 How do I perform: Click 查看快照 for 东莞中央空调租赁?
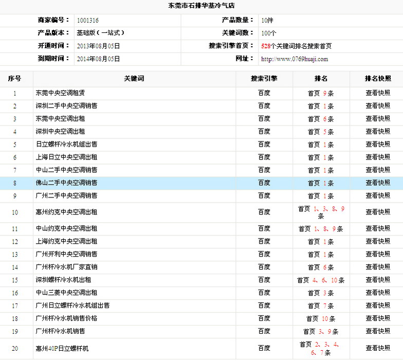tap(378, 93)
